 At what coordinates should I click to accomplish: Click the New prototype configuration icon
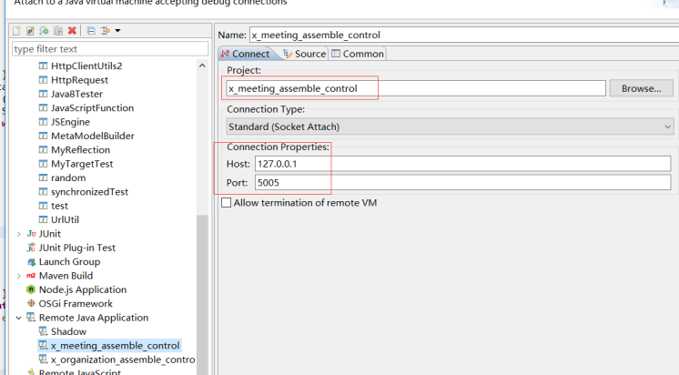(x=30, y=31)
